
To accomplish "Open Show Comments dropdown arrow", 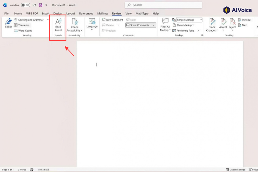I will click(x=154, y=25).
